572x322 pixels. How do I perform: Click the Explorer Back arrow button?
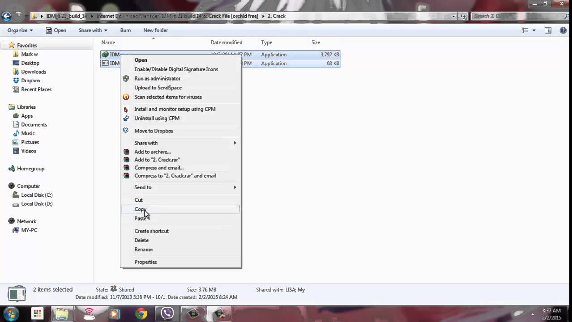(6, 16)
